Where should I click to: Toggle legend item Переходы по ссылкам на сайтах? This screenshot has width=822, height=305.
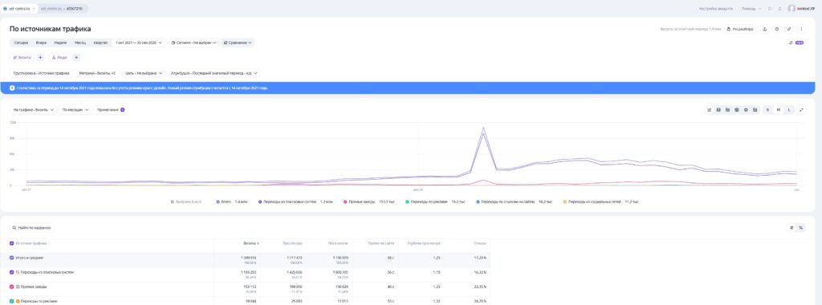tap(514, 201)
